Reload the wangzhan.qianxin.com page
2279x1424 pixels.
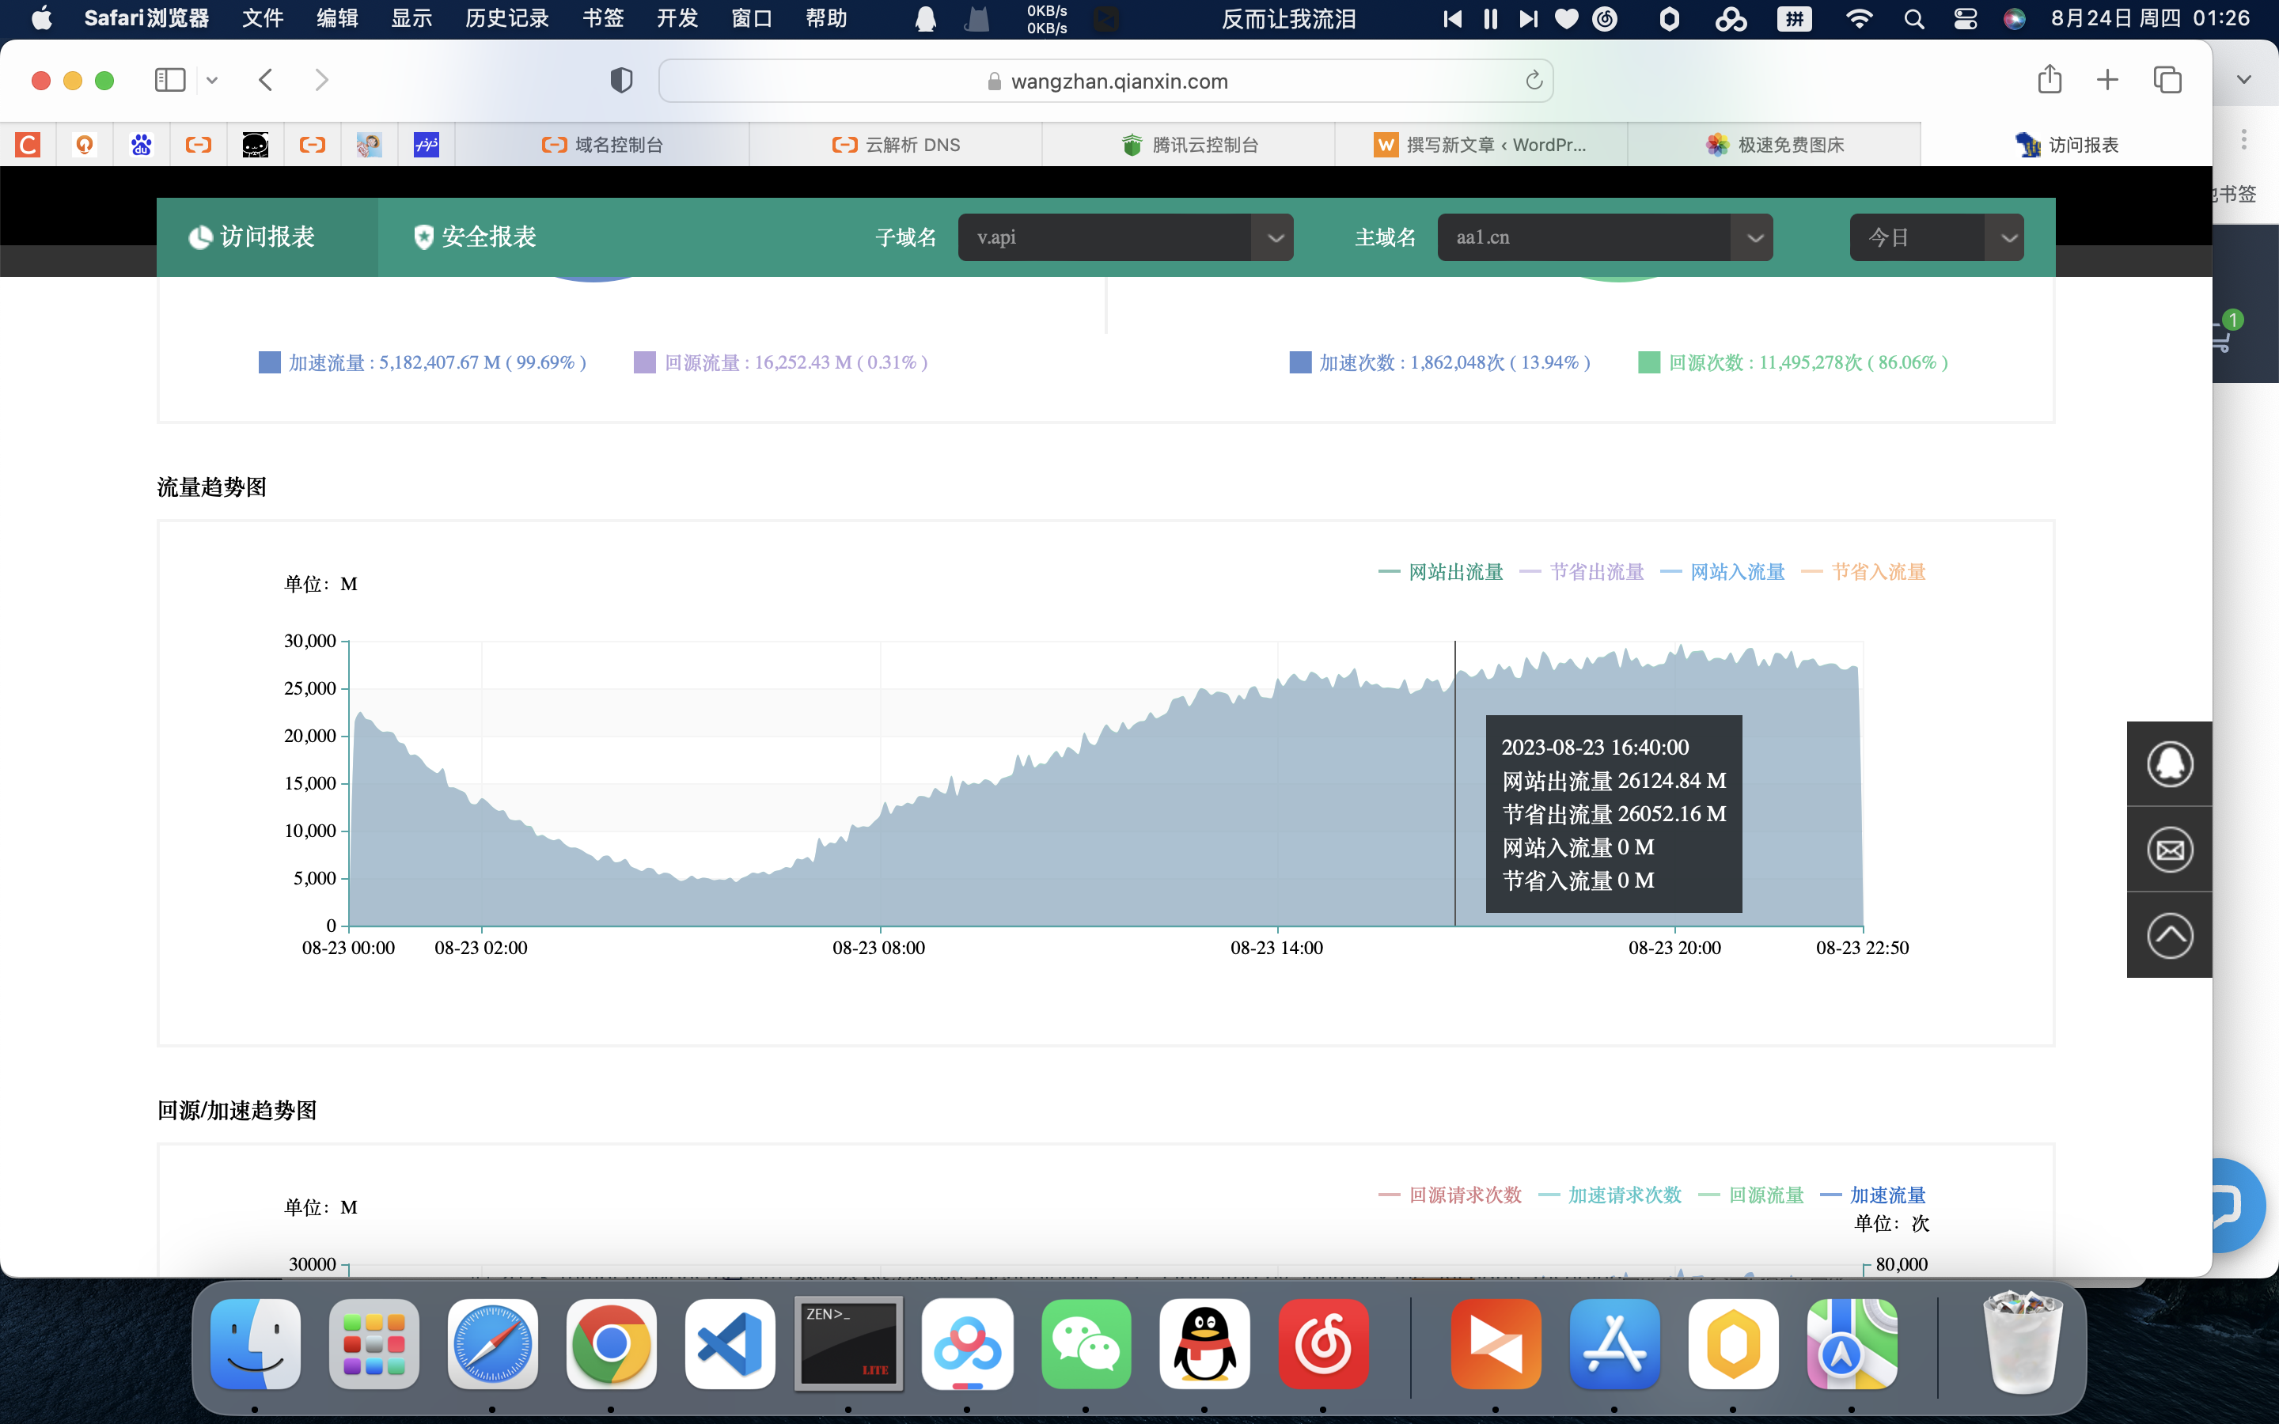(x=1534, y=80)
